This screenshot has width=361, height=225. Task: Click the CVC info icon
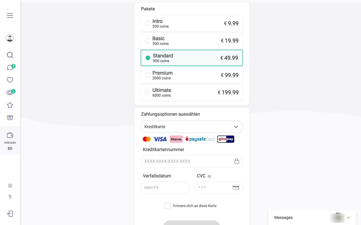coord(209,176)
